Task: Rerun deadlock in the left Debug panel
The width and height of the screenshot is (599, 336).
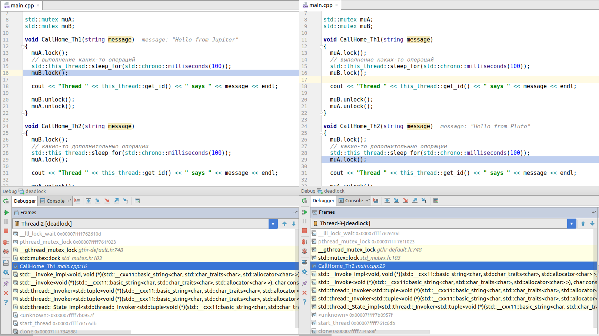Action: click(x=6, y=201)
